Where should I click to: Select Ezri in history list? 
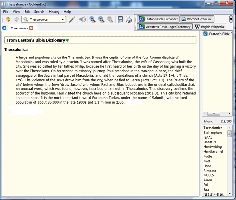(206, 185)
